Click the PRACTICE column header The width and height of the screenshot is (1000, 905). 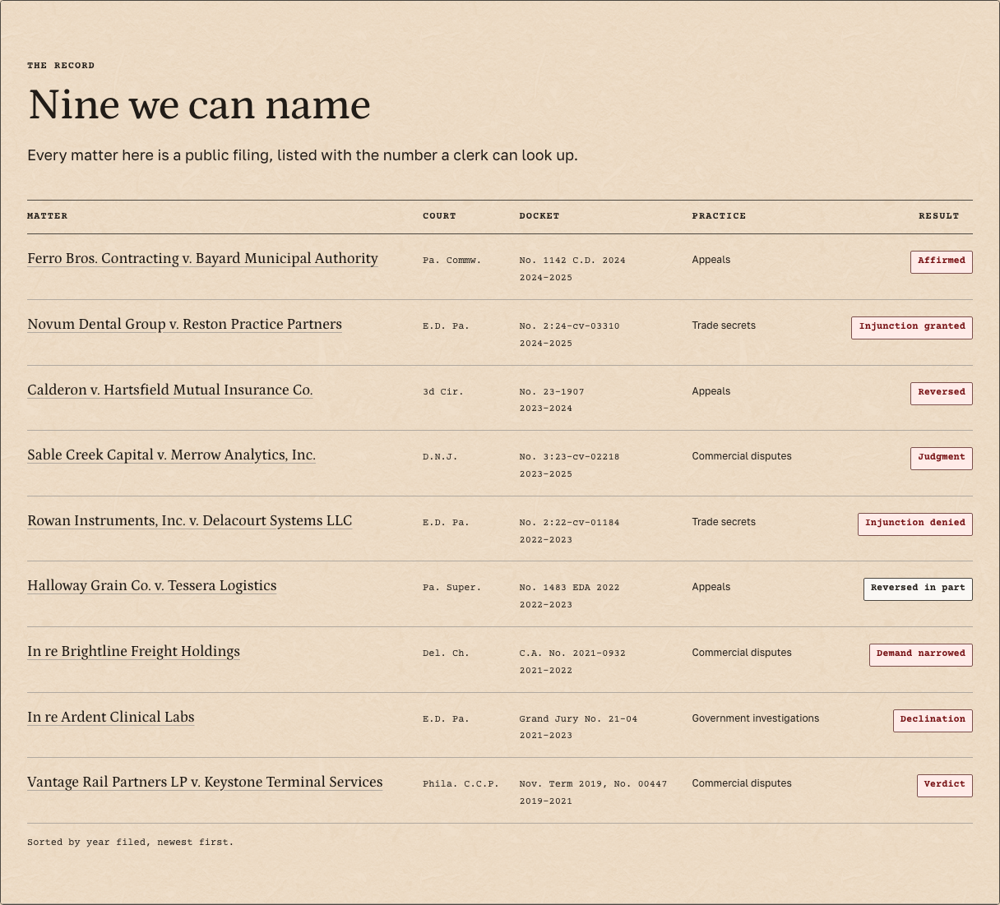point(719,216)
